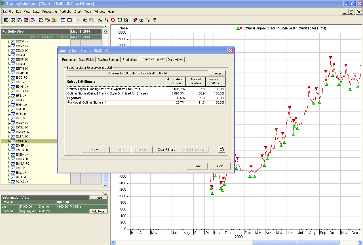The width and height of the screenshot is (363, 245).
Task: Toggle the green P portfolio view toolbar icon
Action: [x=13, y=20]
